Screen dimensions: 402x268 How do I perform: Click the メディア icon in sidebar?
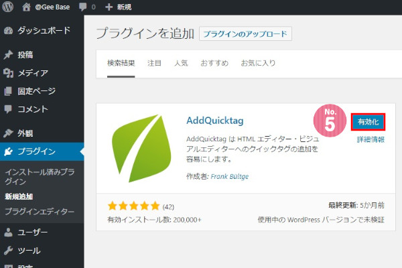(8, 73)
